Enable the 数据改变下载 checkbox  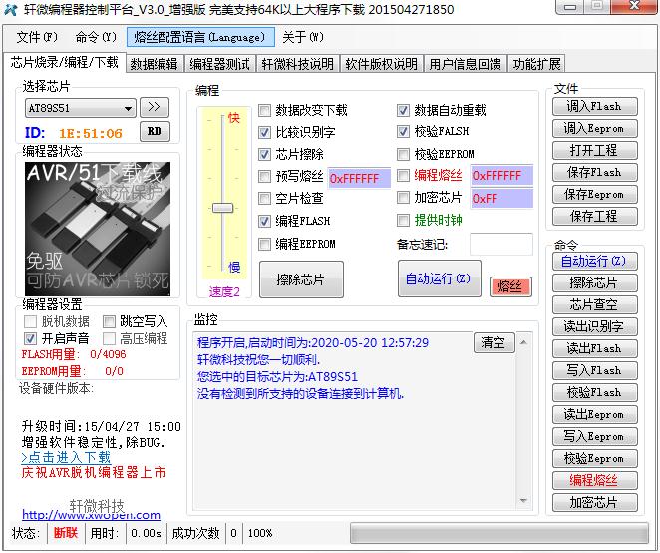(x=265, y=111)
